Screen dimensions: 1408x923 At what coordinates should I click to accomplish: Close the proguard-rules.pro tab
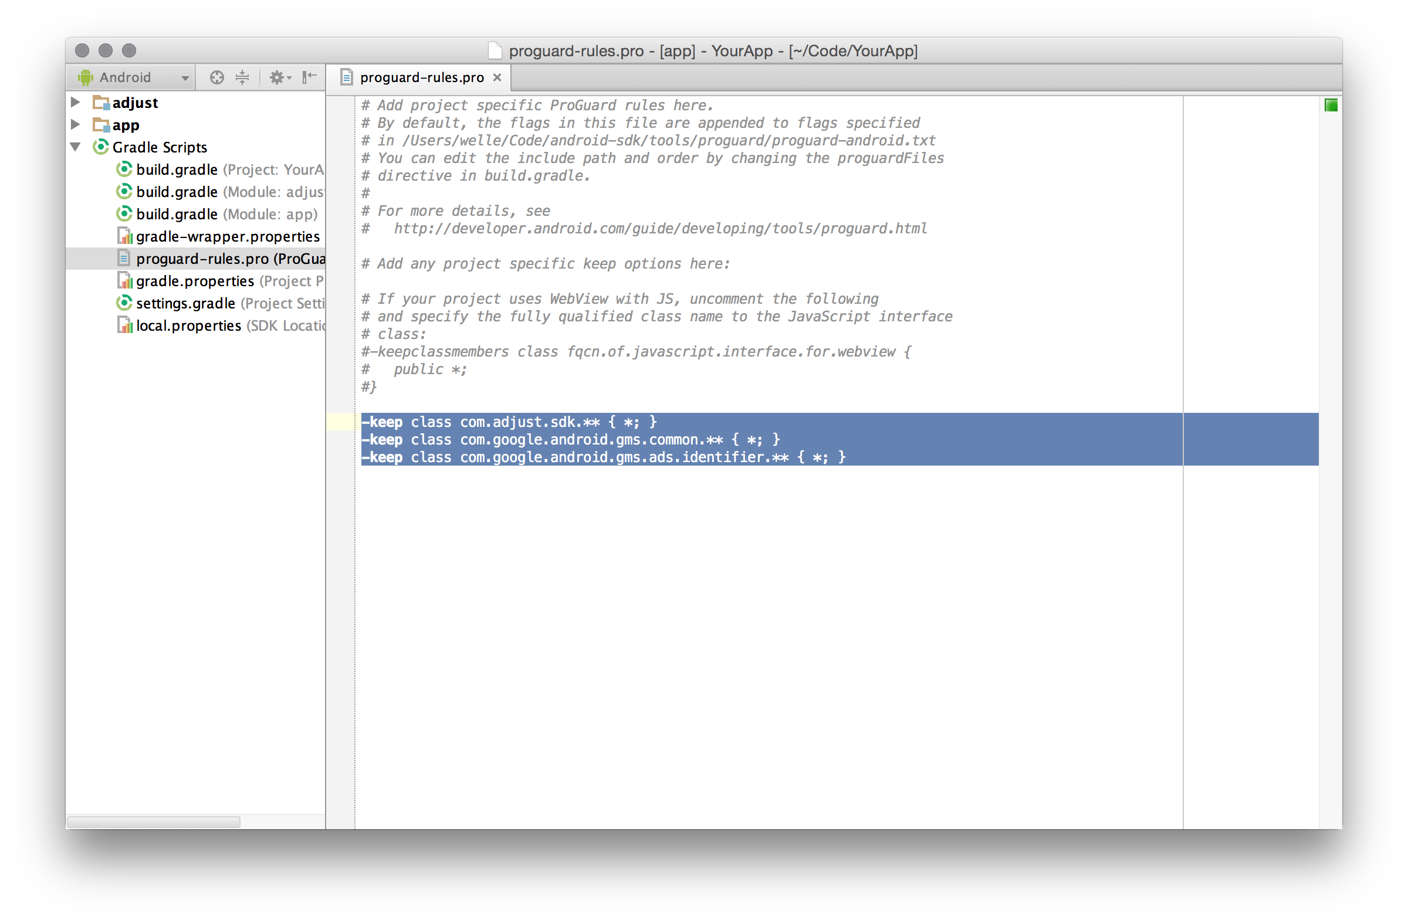pos(497,77)
